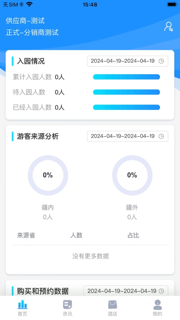This screenshot has width=180, height=320.
Task: Select the 累计入园人数 progress bar
Action: click(x=126, y=77)
